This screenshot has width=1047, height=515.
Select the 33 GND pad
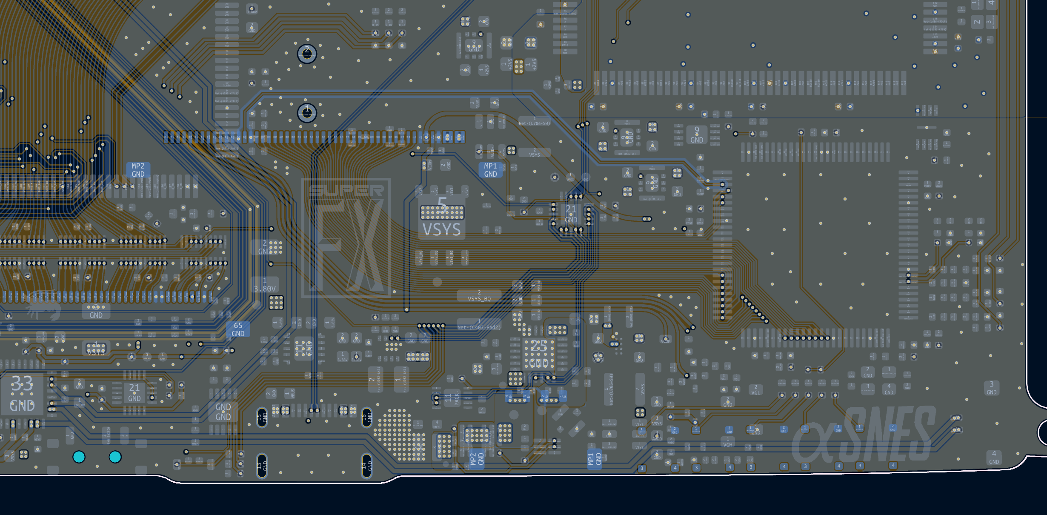pos(22,394)
